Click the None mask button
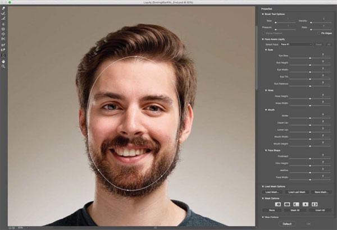This screenshot has width=337, height=230. tap(272, 210)
